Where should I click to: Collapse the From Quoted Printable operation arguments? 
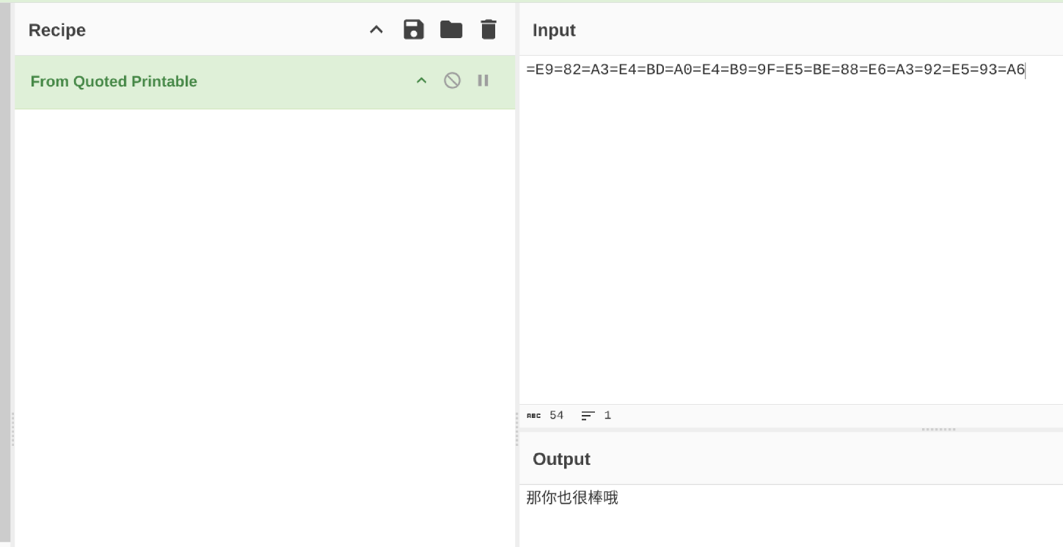pos(422,81)
